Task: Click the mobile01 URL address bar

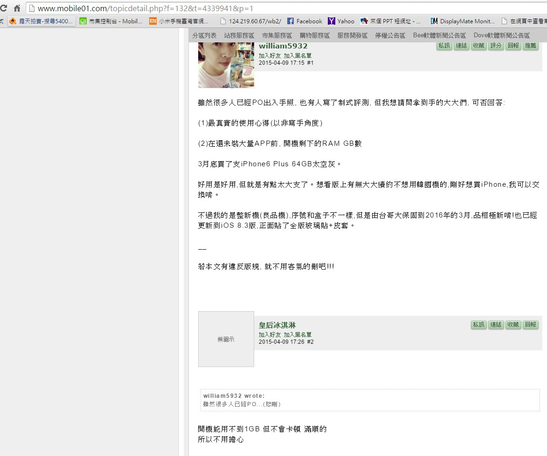Action: pyautogui.click(x=286, y=8)
